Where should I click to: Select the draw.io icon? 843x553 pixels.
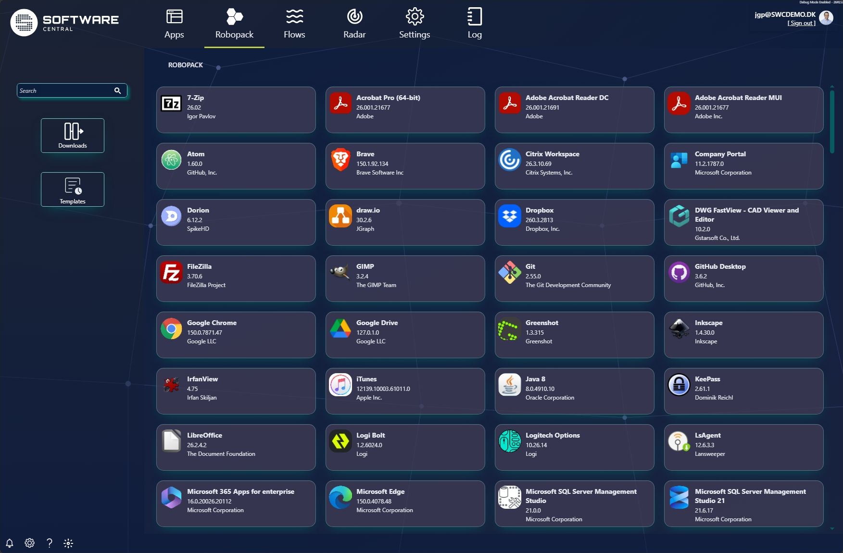pyautogui.click(x=340, y=216)
